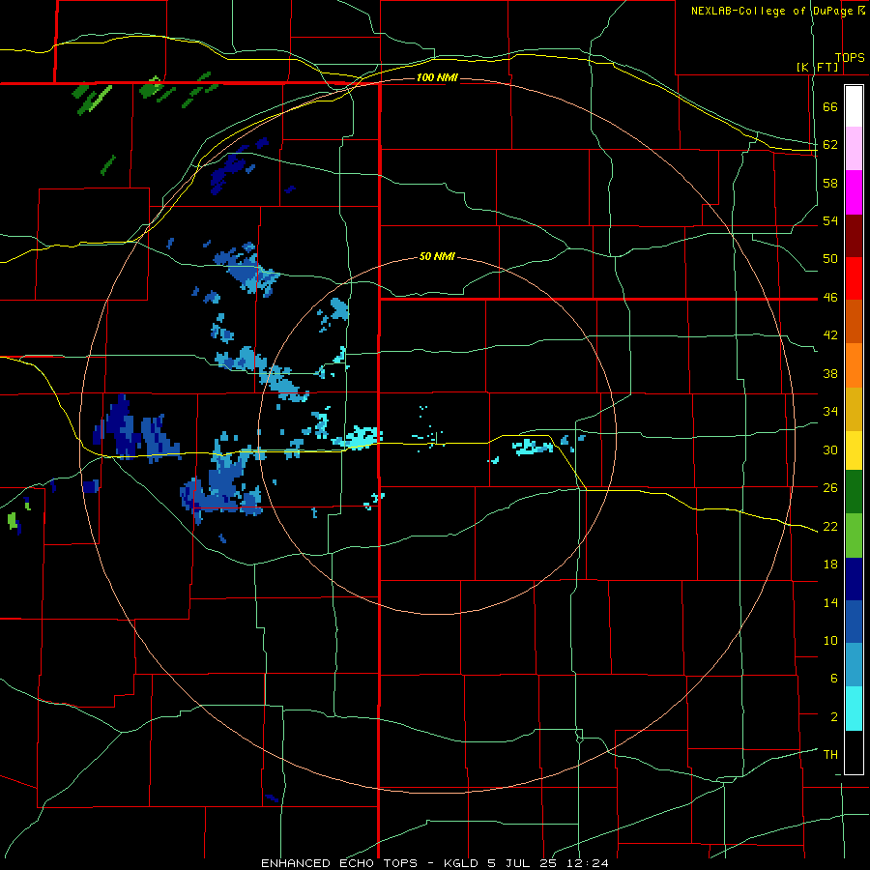Click the cyan legend swatch
Viewport: 870px width, 870px height.
coord(854,709)
